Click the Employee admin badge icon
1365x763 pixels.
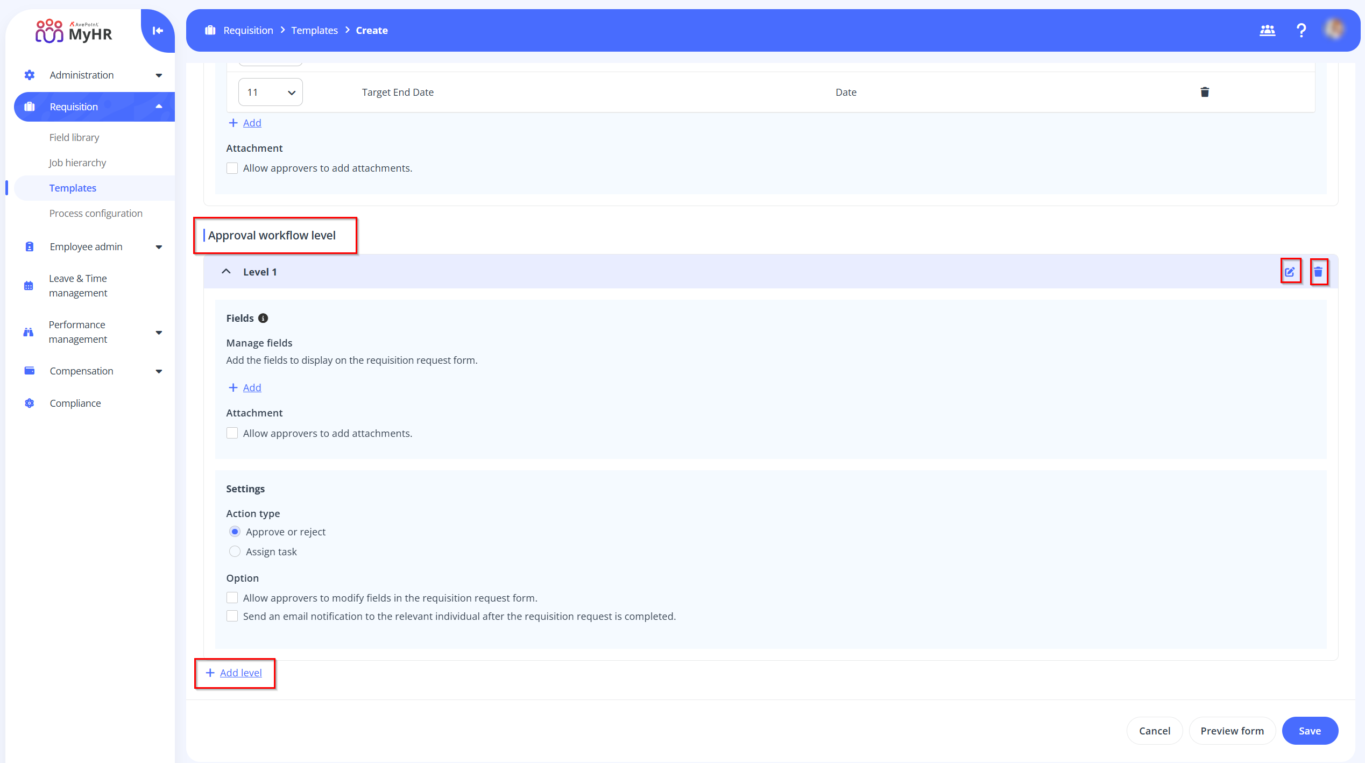[x=30, y=246]
